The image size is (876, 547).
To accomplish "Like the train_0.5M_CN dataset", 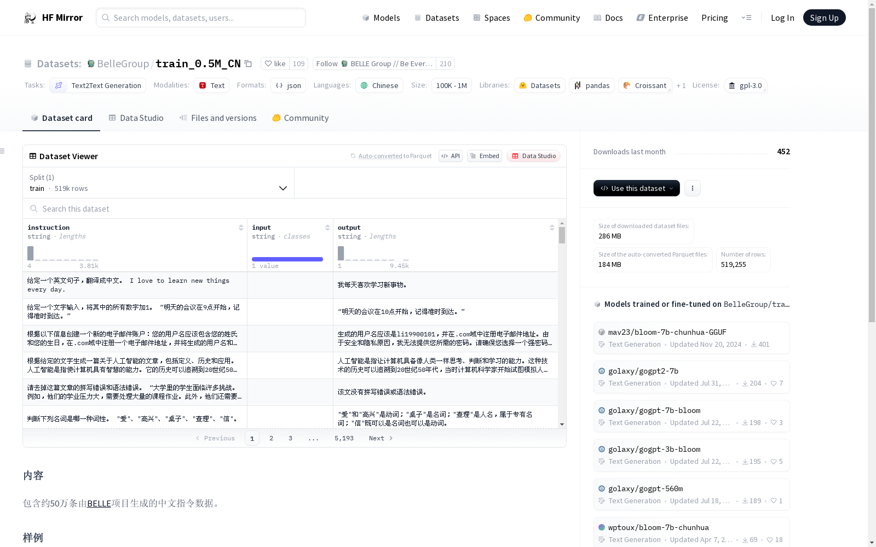I will click(x=275, y=63).
